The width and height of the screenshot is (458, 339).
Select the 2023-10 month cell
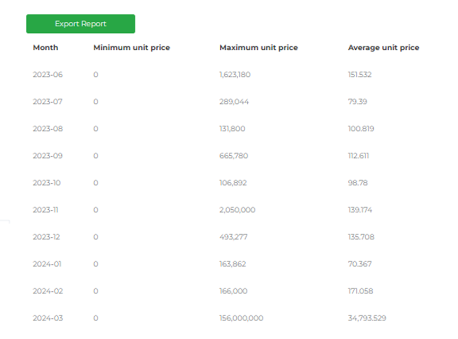(x=47, y=183)
